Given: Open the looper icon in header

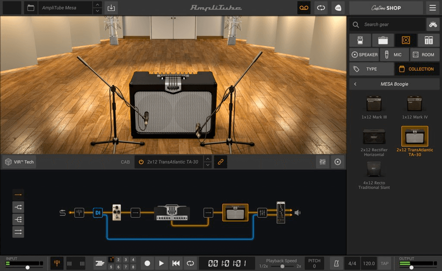Looking at the screenshot, I should point(321,8).
